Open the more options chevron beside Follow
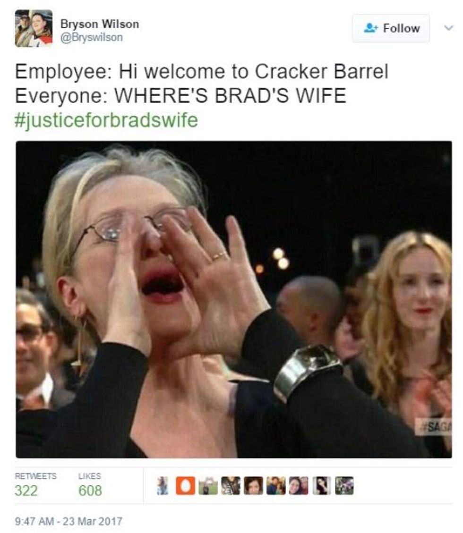 (x=449, y=28)
